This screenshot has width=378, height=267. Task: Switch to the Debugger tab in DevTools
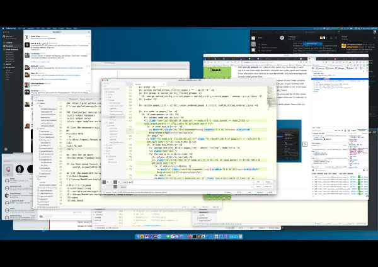pos(340,68)
